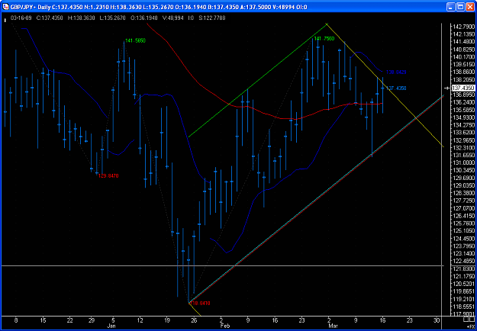Screen dimensions: 477x331
Task: Click the red 129.8470 swing low label
Action: coord(108,175)
